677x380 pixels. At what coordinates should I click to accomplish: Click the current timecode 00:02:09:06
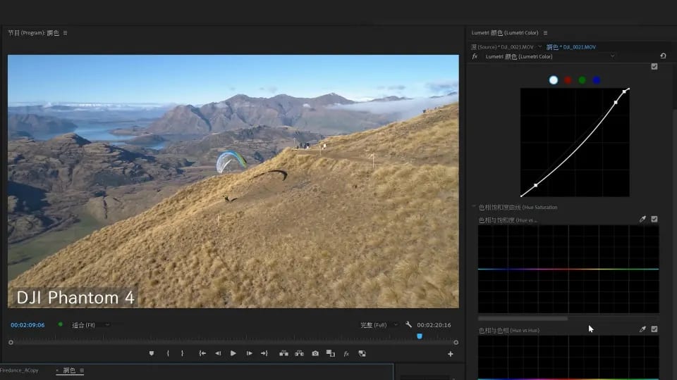pos(28,325)
